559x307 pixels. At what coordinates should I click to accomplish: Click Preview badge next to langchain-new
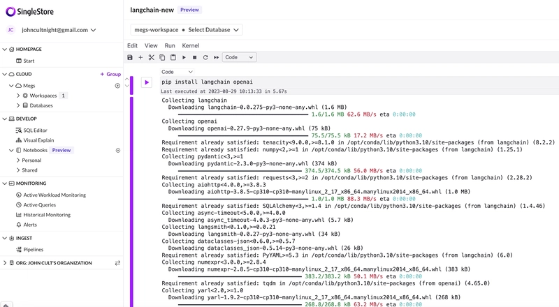(x=189, y=10)
